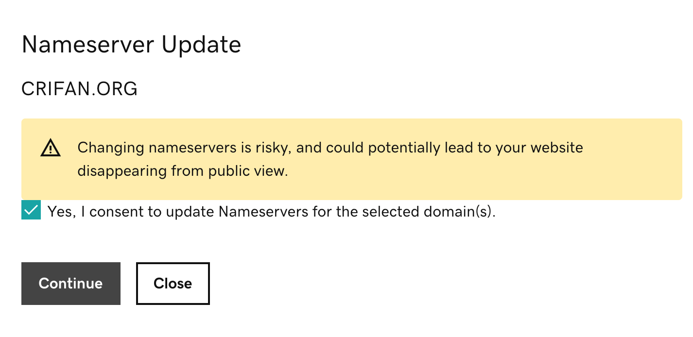Uncheck the nameserver consent checkbox
The height and width of the screenshot is (337, 693).
click(x=31, y=210)
